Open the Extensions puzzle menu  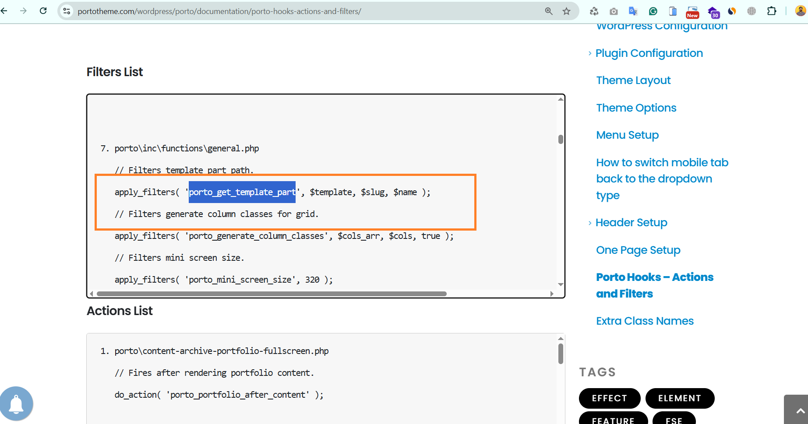(772, 11)
